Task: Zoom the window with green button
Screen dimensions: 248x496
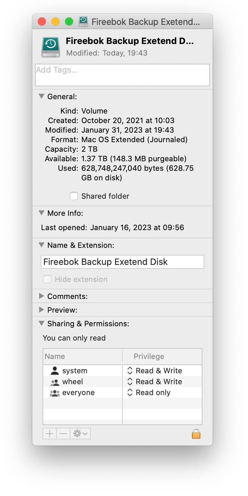Action: click(69, 22)
